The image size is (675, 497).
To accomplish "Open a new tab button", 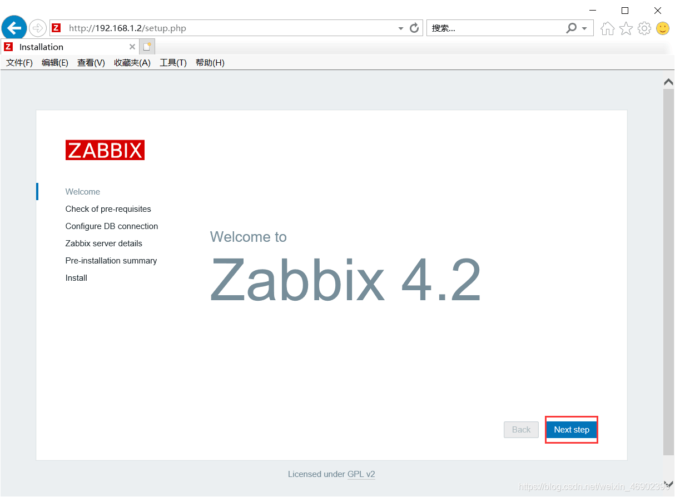I will (x=147, y=47).
